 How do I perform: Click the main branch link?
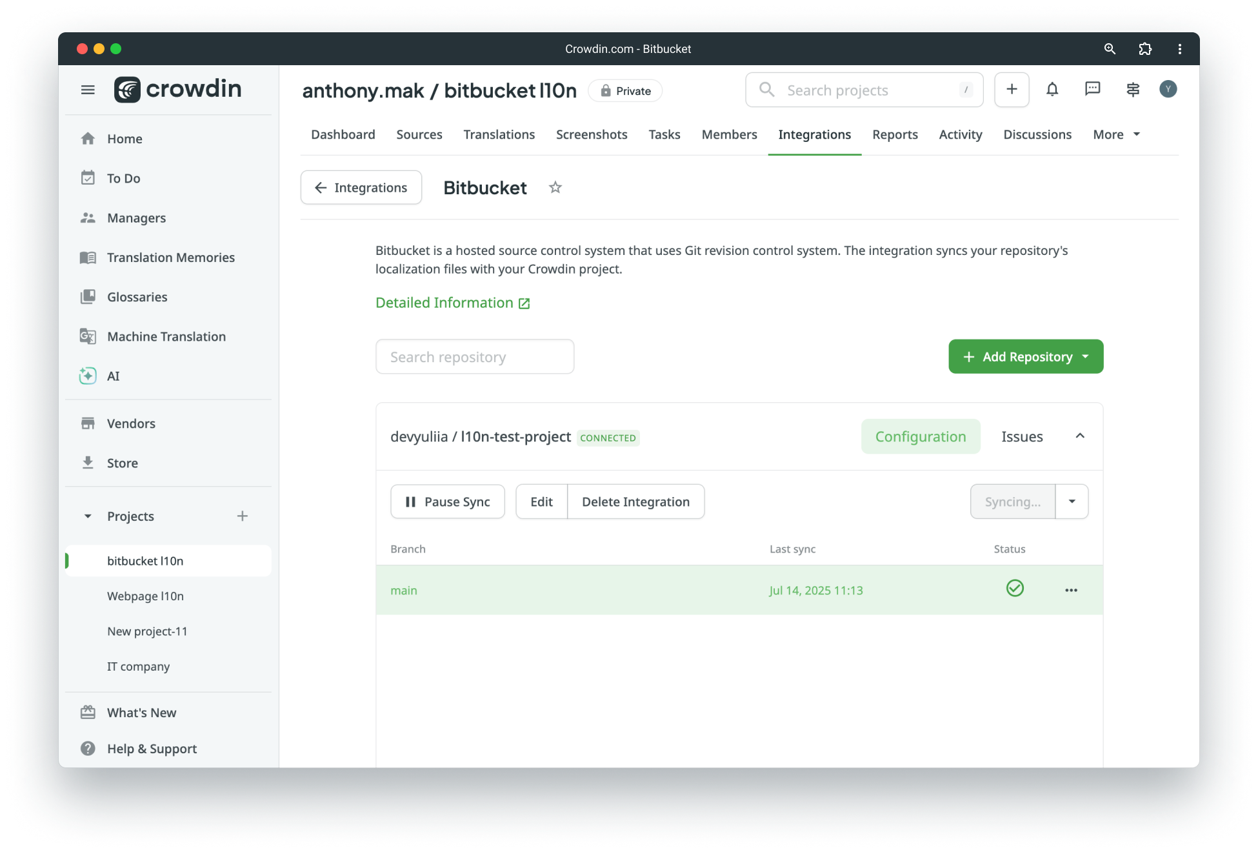(404, 590)
